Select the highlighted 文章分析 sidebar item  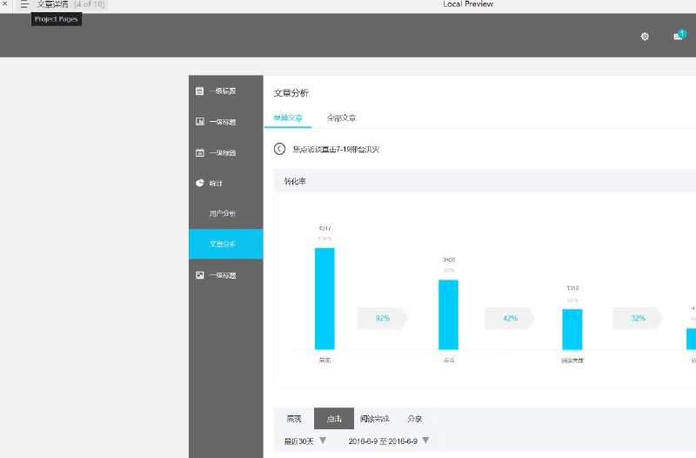click(x=226, y=244)
